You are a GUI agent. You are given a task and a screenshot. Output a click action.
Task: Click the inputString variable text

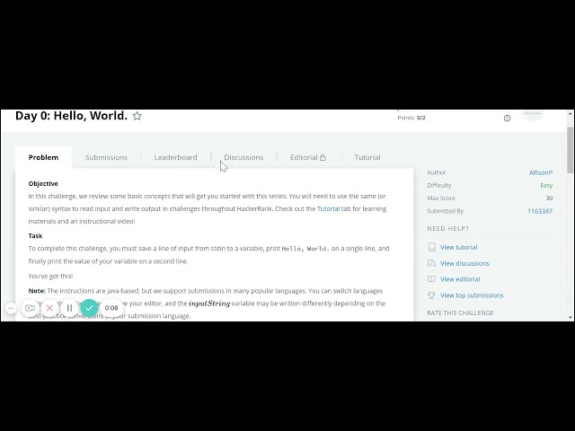[209, 303]
